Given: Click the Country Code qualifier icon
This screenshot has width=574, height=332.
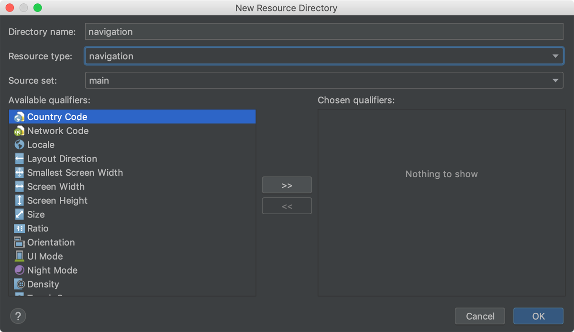Looking at the screenshot, I should (19, 117).
